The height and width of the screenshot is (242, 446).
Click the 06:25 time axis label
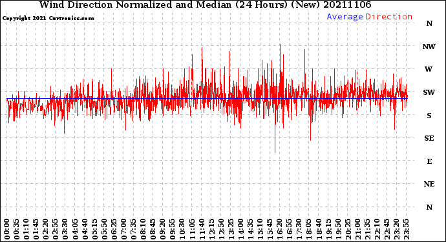pyautogui.click(x=114, y=229)
